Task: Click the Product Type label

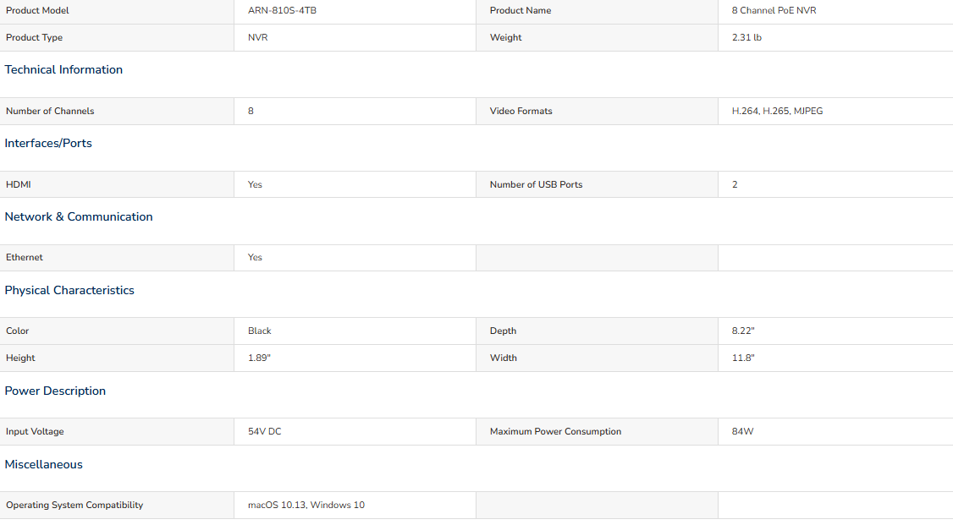Action: point(34,38)
